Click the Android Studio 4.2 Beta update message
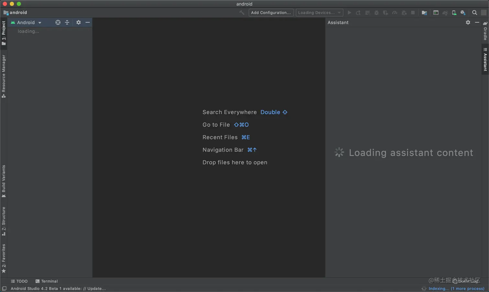This screenshot has width=489, height=292. [58, 288]
